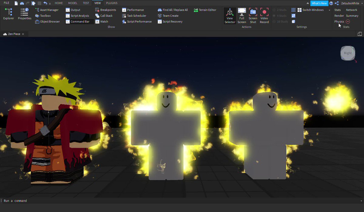Open the Properties panel

[25, 14]
